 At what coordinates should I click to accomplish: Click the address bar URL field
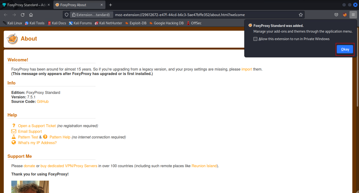205,15
